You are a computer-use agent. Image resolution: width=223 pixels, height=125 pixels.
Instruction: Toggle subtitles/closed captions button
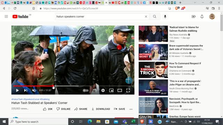[94, 90]
